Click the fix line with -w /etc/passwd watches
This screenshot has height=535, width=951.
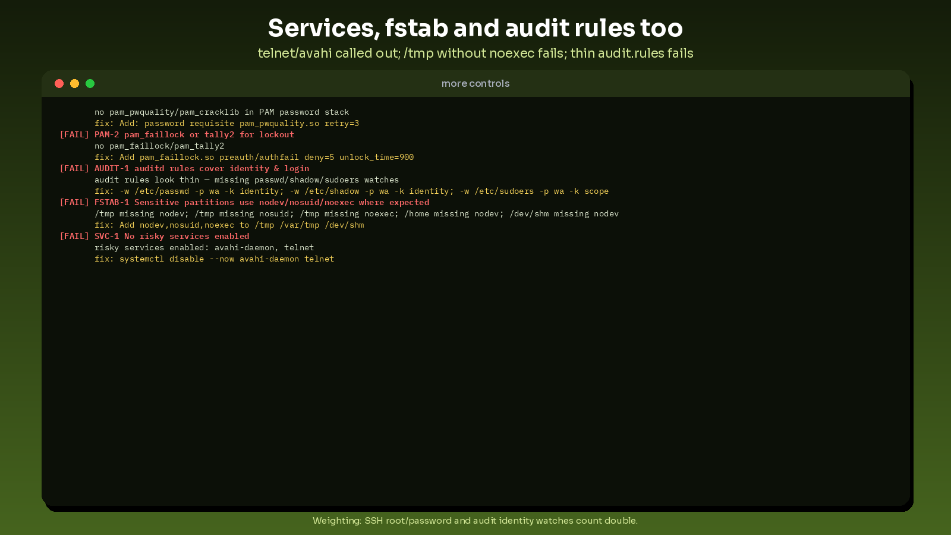[351, 191]
